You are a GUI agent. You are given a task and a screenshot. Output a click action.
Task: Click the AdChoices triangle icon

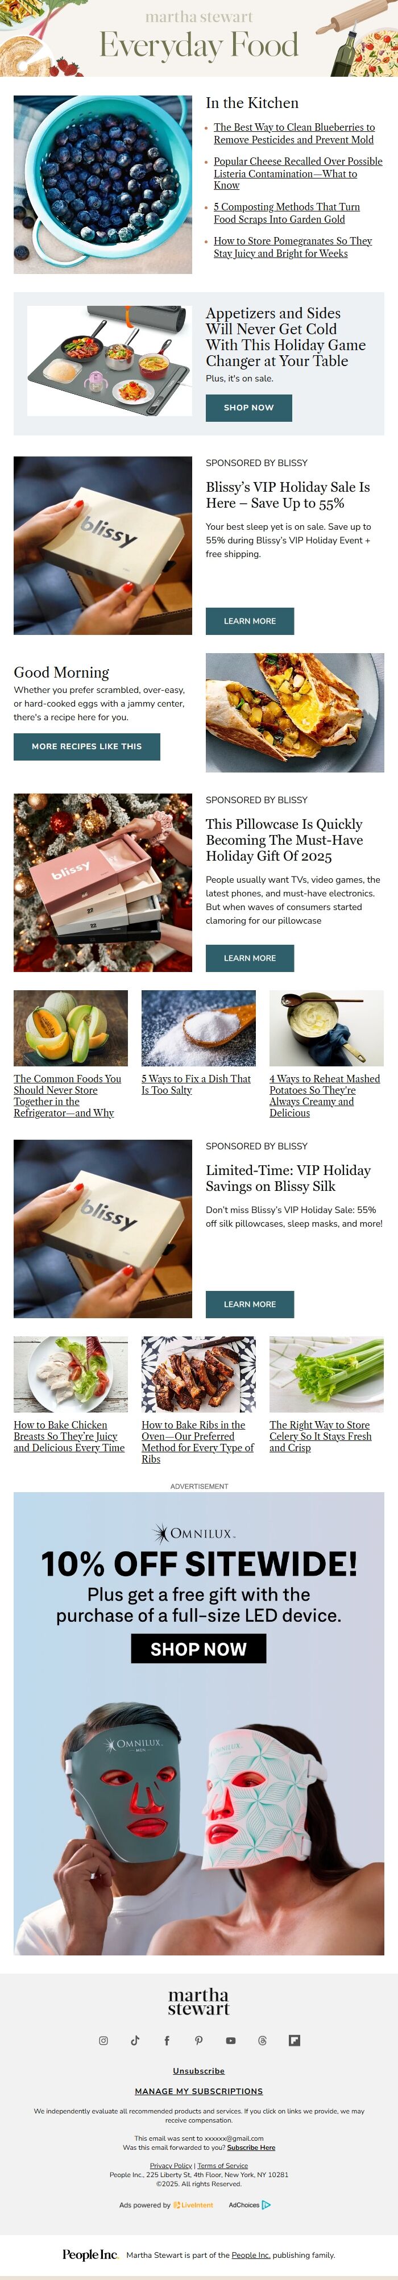(266, 2205)
